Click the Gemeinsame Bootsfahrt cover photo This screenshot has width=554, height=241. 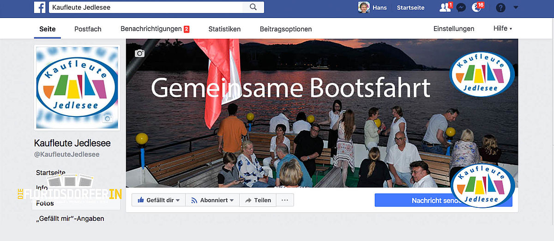[322, 113]
